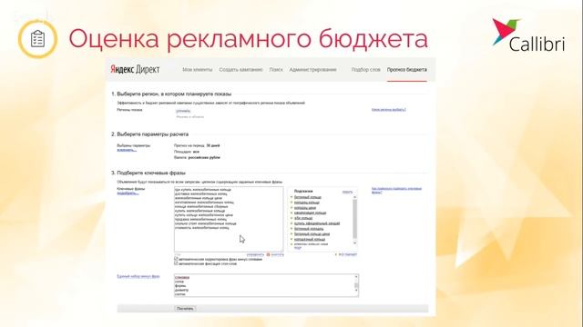This screenshot has height=327, width=583.
Task: Open the Администрирование menu item
Action: click(312, 70)
